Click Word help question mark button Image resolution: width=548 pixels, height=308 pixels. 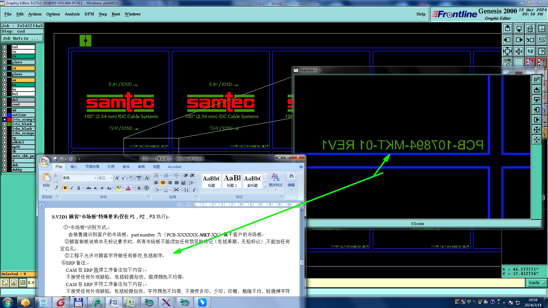pos(301,167)
